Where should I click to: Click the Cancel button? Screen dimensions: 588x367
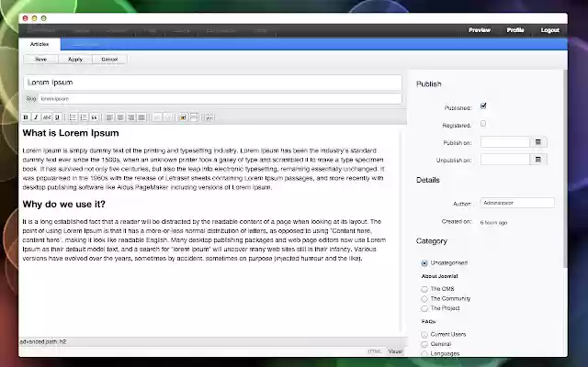coord(109,59)
